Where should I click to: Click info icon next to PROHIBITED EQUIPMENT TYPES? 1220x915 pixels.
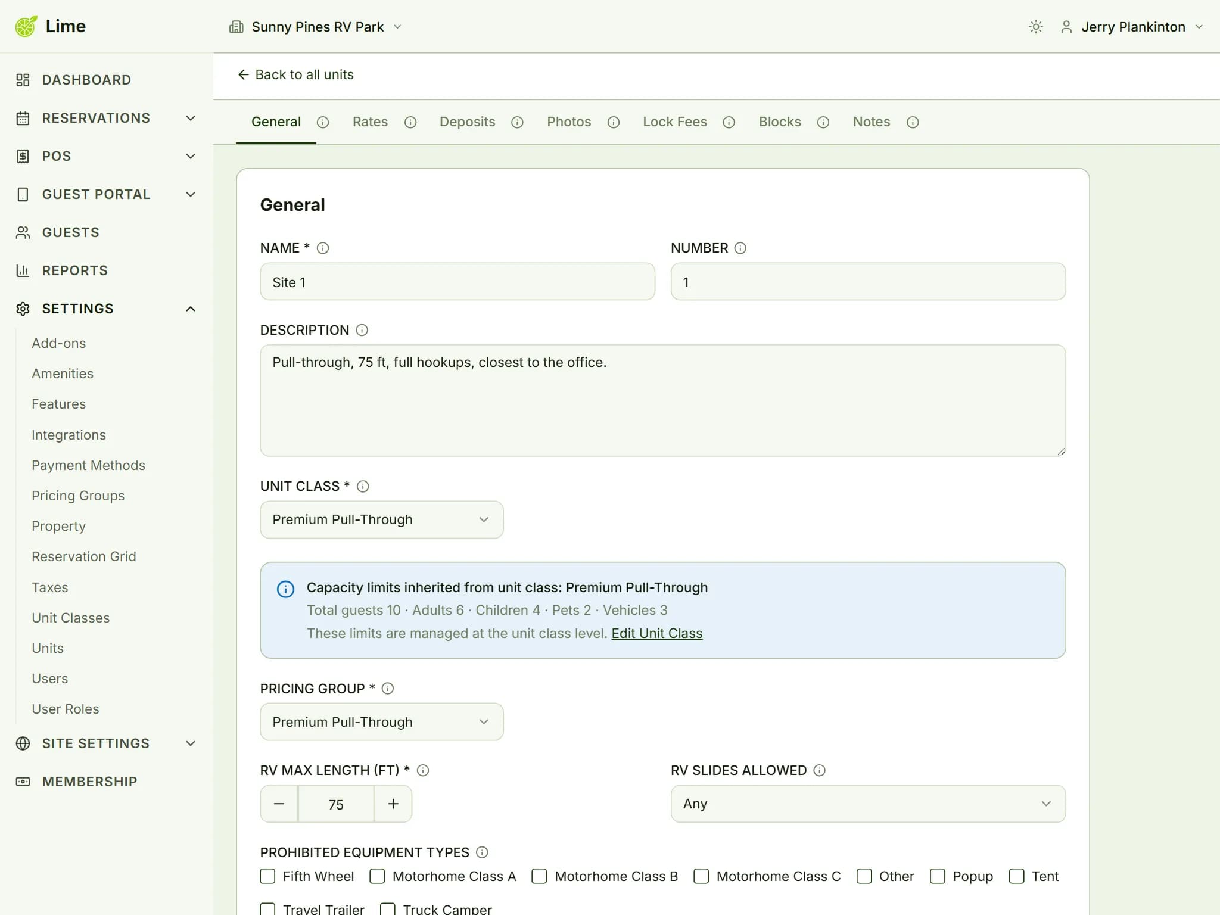tap(483, 852)
